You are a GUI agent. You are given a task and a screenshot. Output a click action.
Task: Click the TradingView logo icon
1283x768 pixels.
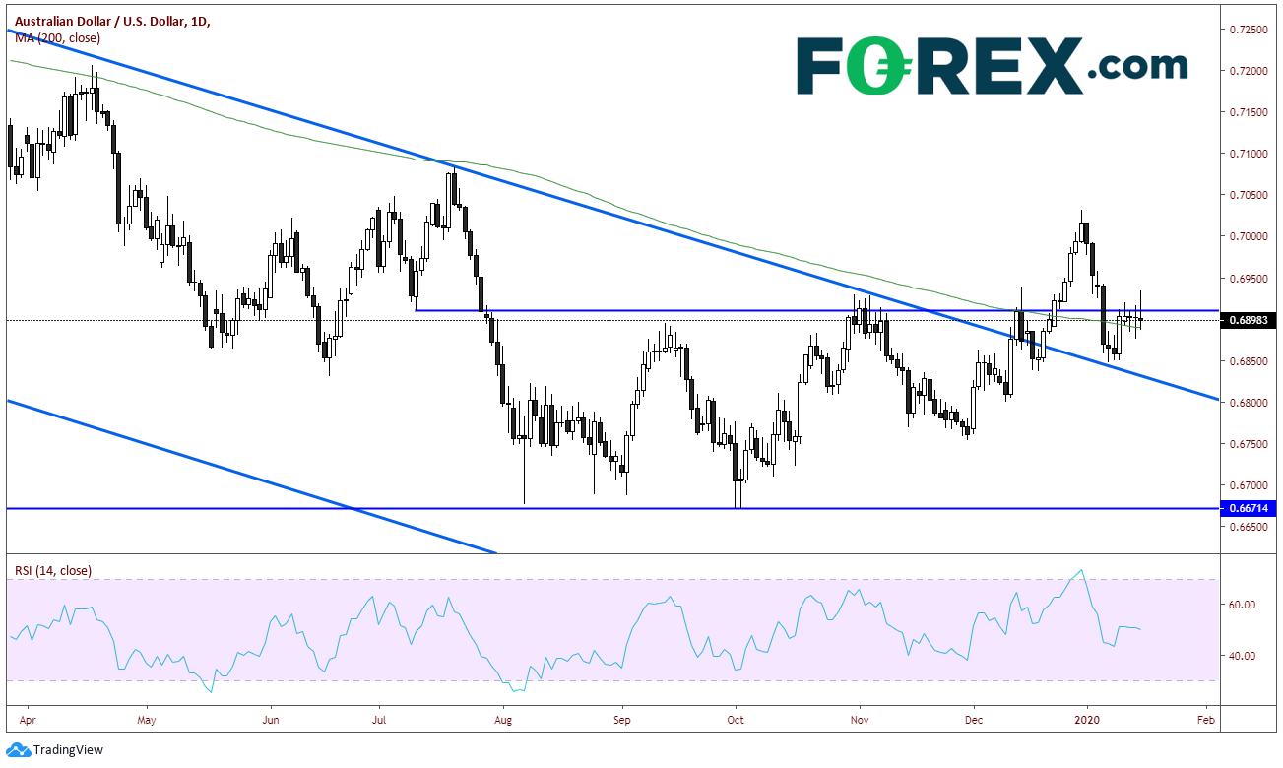coord(17,750)
